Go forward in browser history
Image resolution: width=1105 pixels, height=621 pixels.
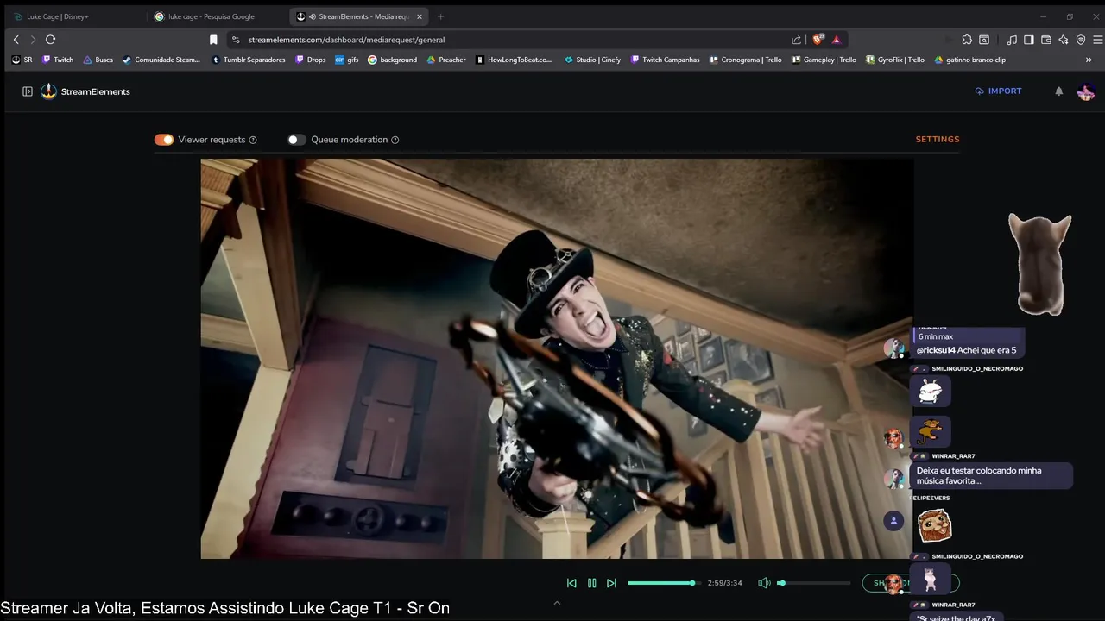pos(33,40)
